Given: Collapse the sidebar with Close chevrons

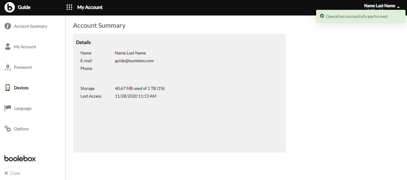Looking at the screenshot, I should click(x=12, y=173).
